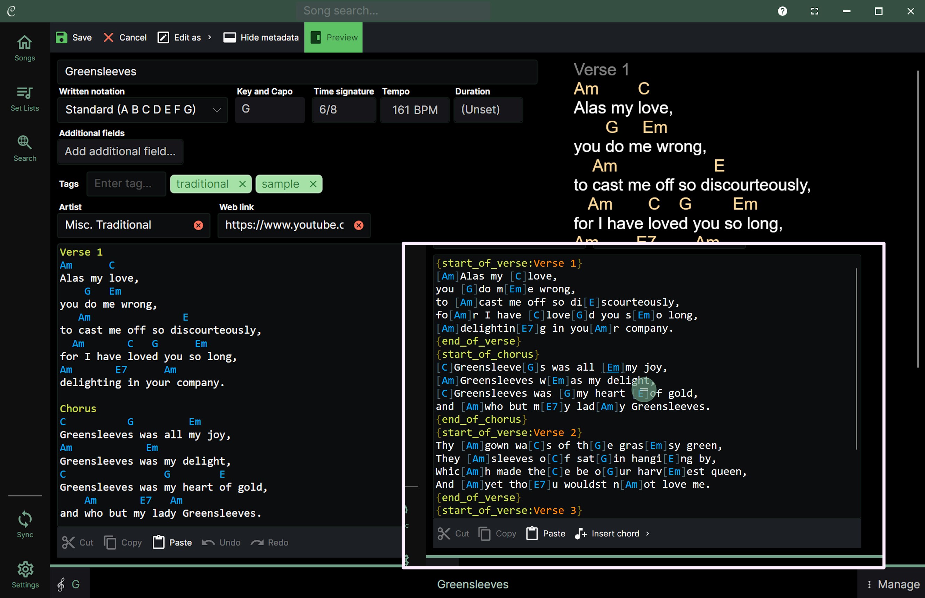Click Copy in the left editor toolbar
The height and width of the screenshot is (598, 925).
coord(123,542)
